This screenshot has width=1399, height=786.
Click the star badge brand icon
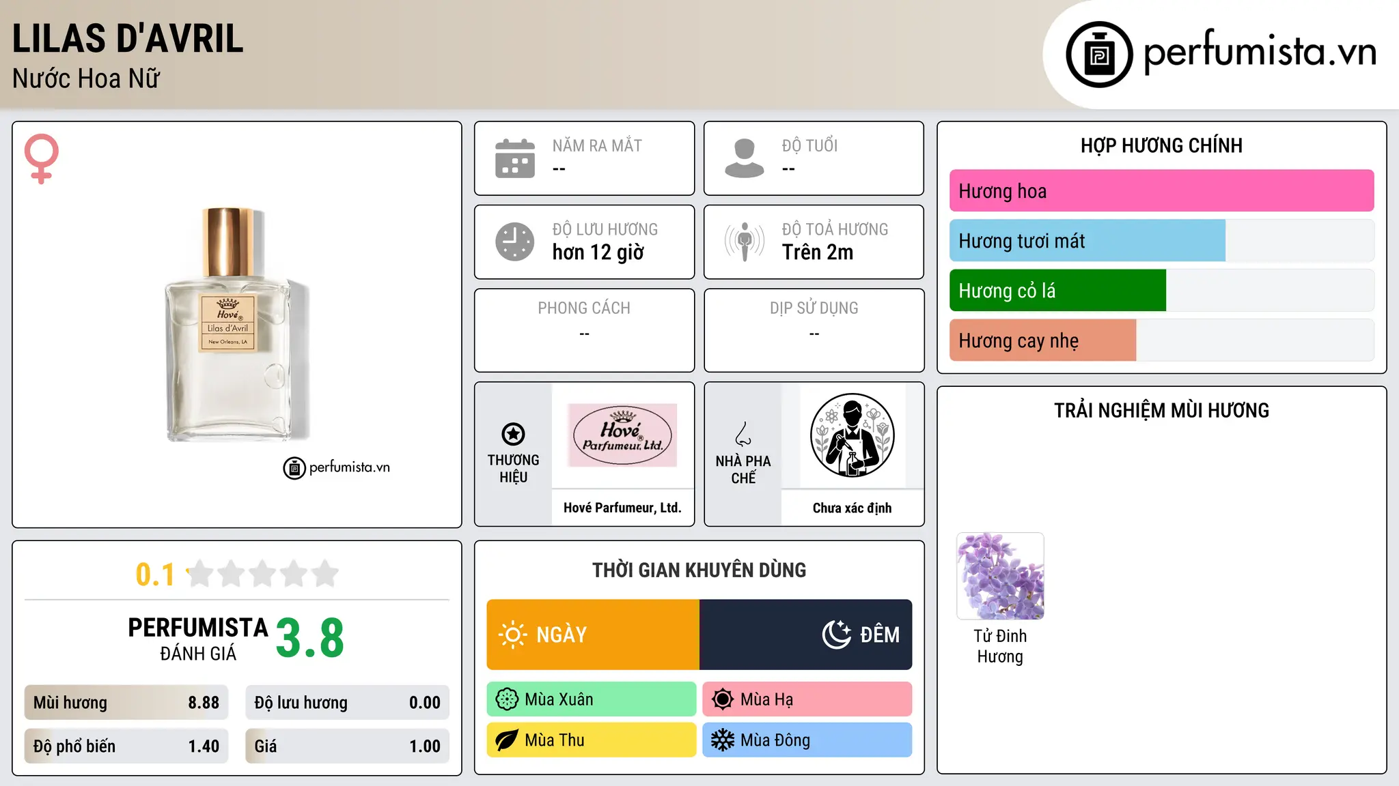513,434
